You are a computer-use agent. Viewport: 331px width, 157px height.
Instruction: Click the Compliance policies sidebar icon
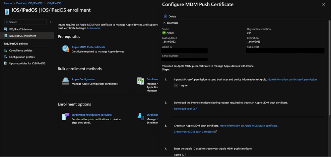click(6, 50)
